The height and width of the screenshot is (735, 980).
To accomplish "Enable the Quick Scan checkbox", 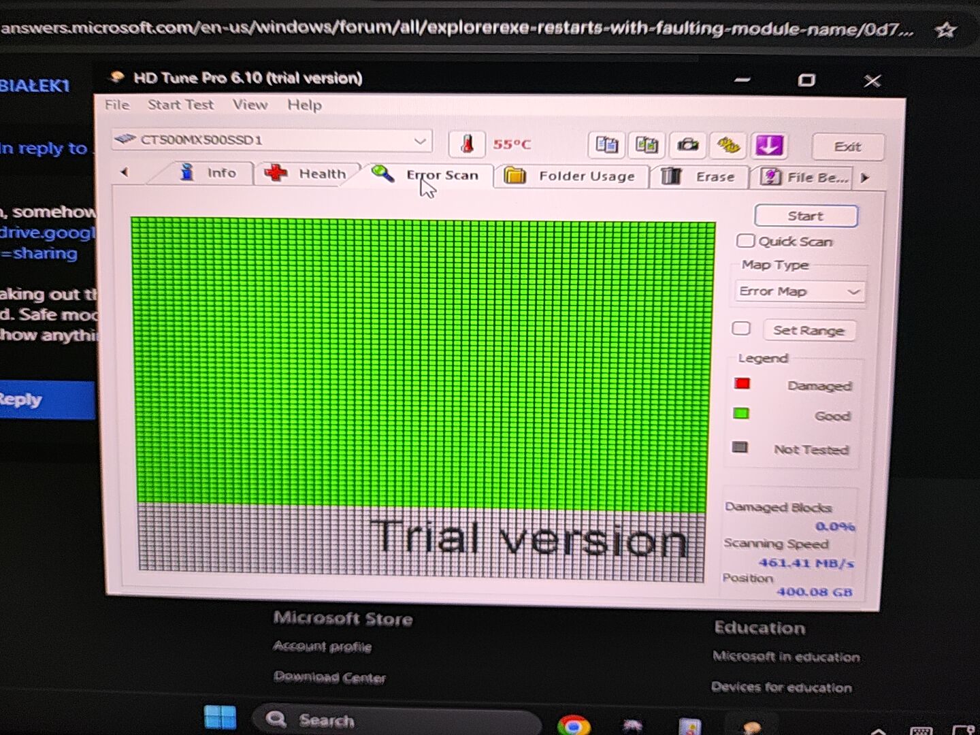I will pyautogui.click(x=745, y=241).
